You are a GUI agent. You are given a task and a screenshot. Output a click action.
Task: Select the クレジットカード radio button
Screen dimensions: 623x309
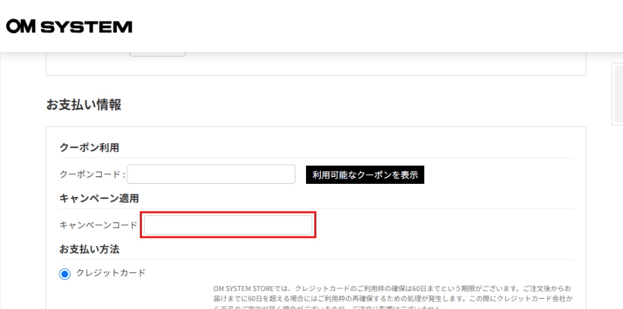click(x=65, y=274)
